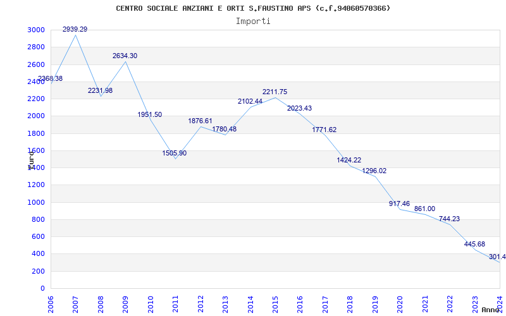Image resolution: width=506 pixels, height=316 pixels.
Task: Select the 917.46 data label
Action: click(x=399, y=204)
